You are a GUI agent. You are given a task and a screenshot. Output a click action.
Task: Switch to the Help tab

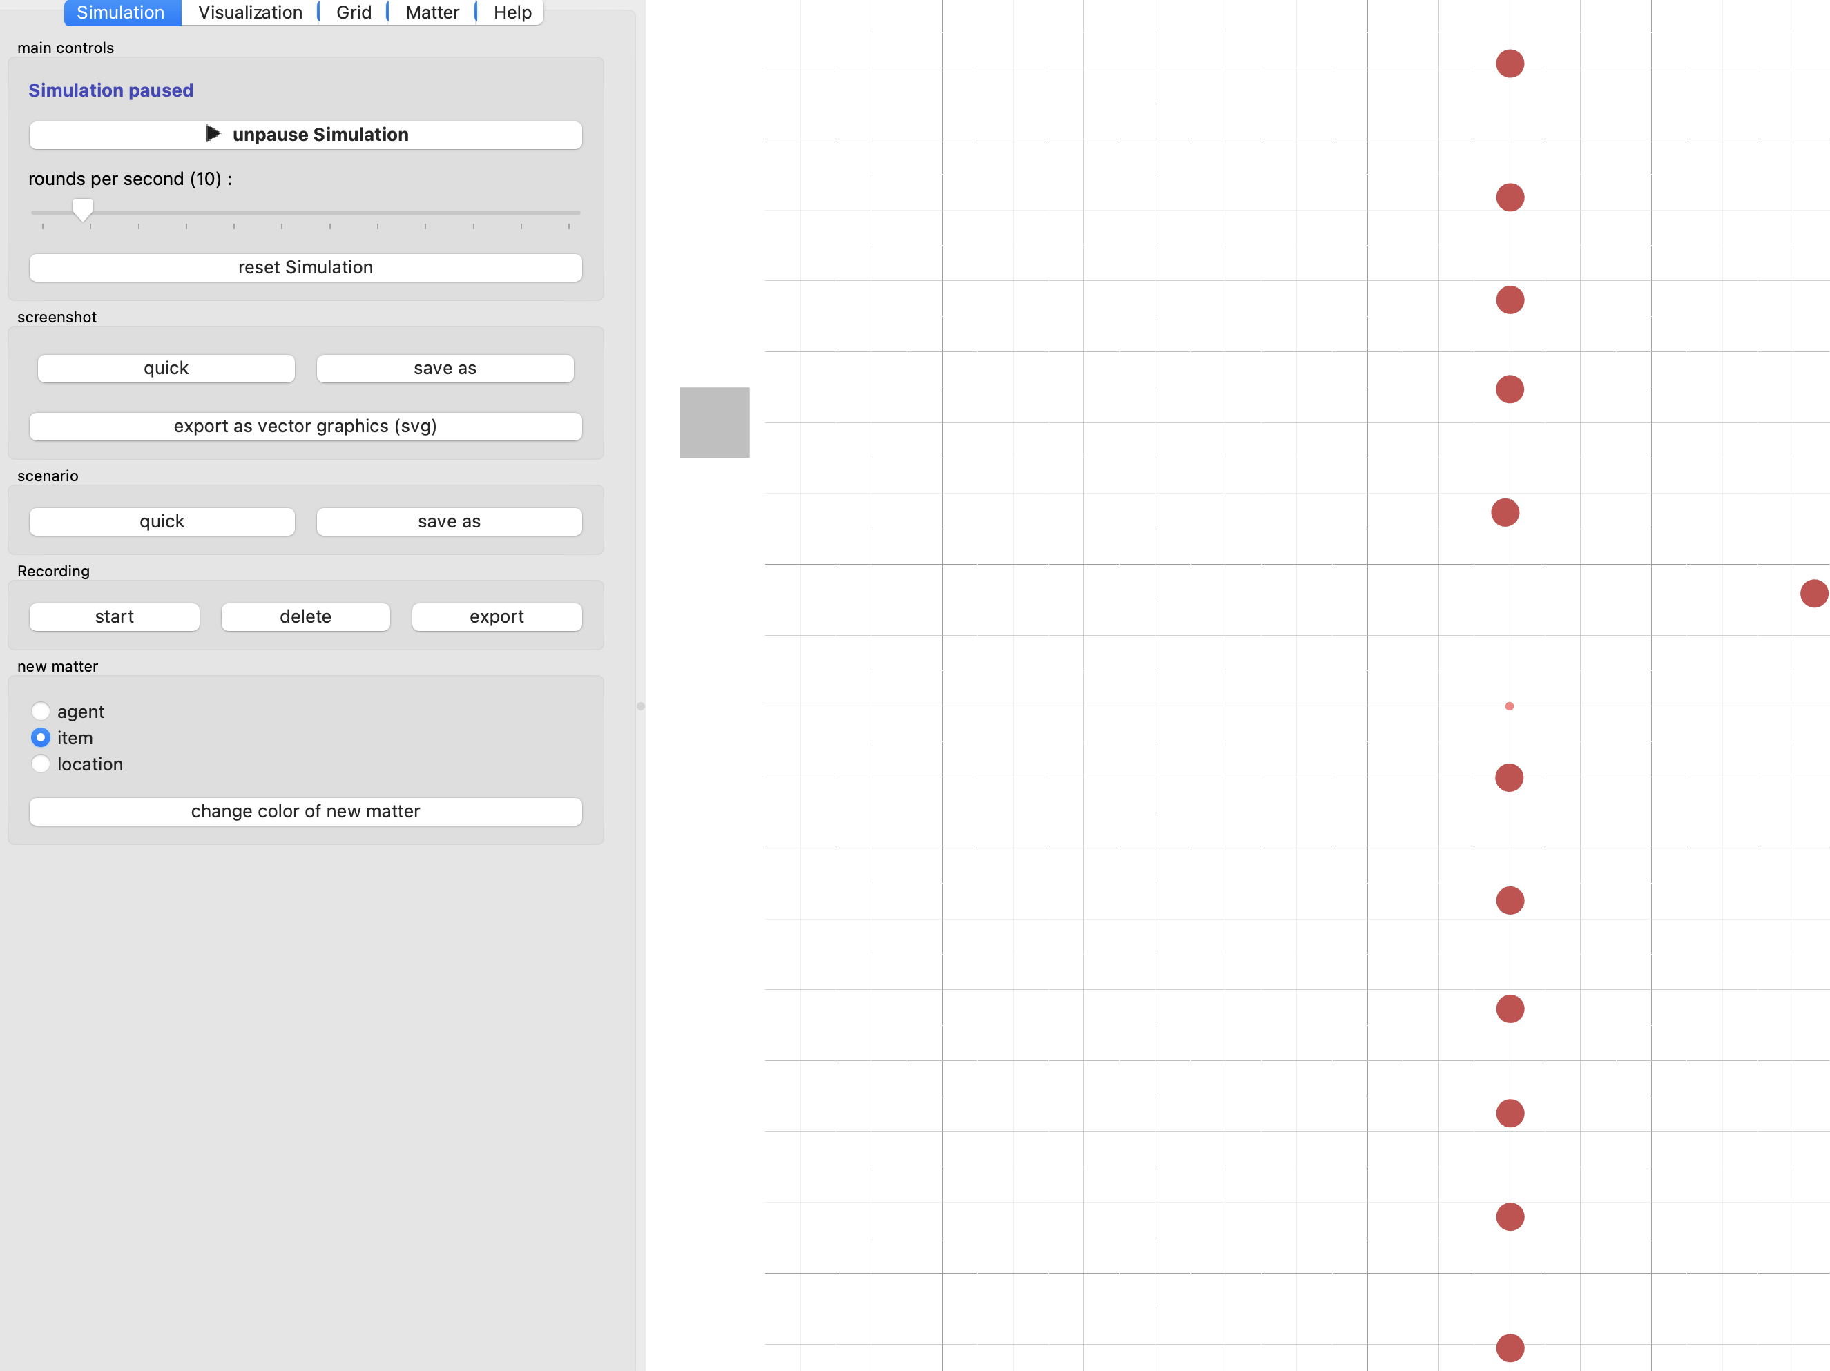(x=512, y=12)
